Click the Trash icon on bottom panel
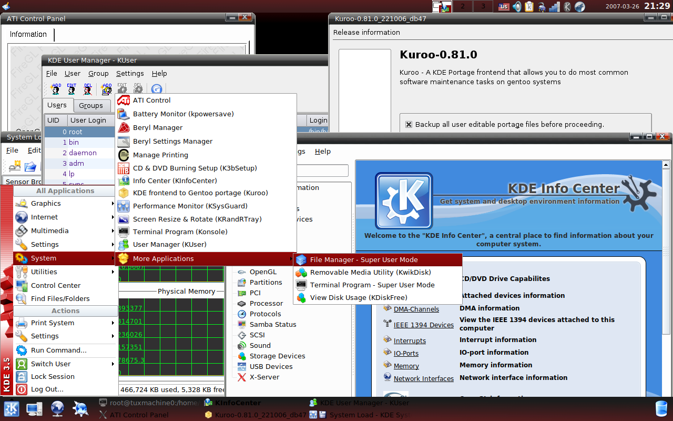 click(661, 409)
